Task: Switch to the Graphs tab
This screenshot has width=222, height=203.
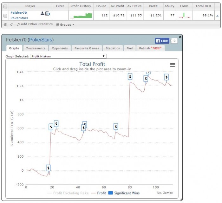Action: (14, 48)
